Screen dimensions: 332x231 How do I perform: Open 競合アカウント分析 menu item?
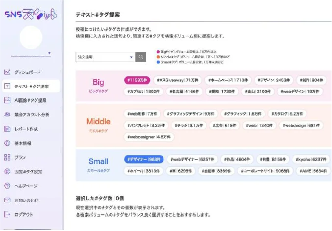[31, 115]
